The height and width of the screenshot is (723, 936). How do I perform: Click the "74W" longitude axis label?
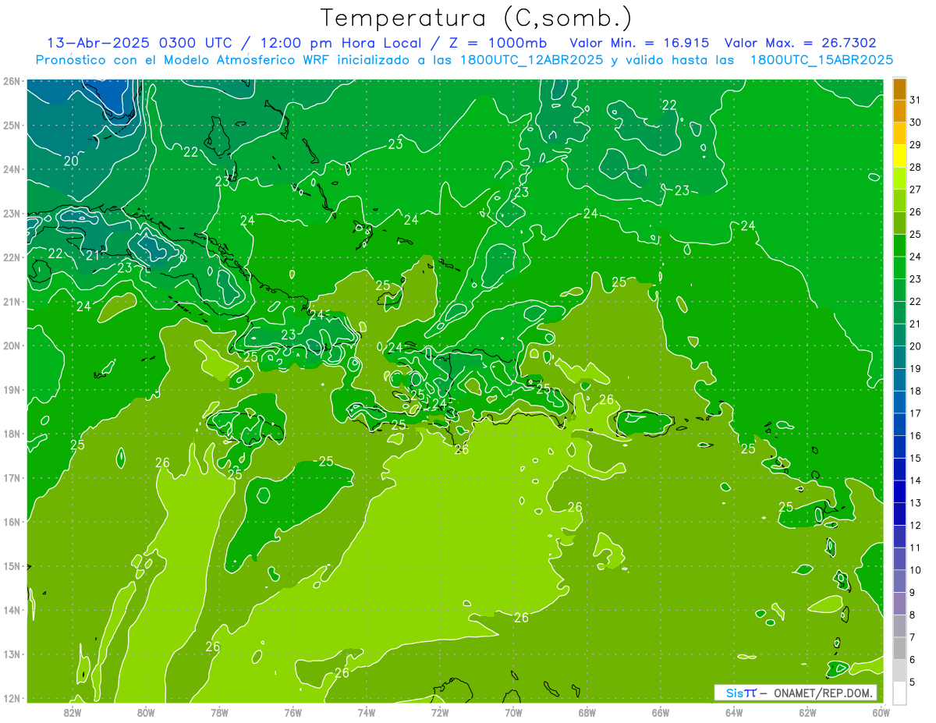point(366,713)
